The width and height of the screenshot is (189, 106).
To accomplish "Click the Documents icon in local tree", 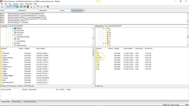I will coord(15,31).
